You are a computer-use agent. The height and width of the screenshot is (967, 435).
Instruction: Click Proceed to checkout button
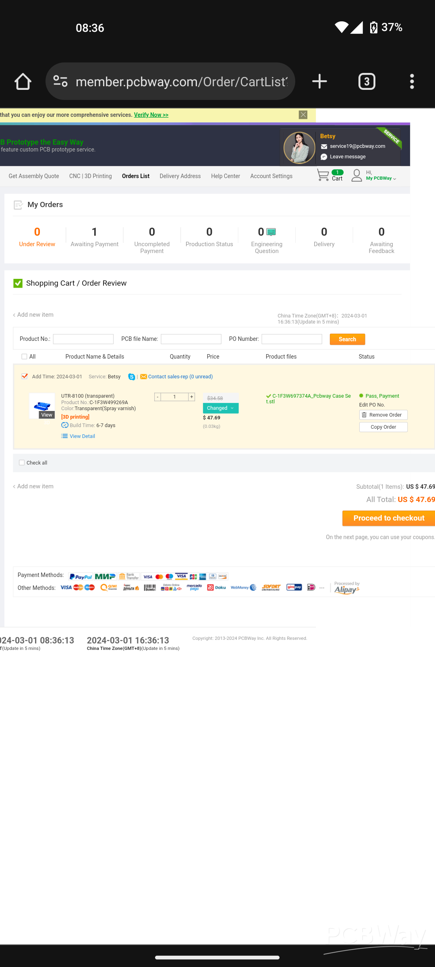point(389,518)
